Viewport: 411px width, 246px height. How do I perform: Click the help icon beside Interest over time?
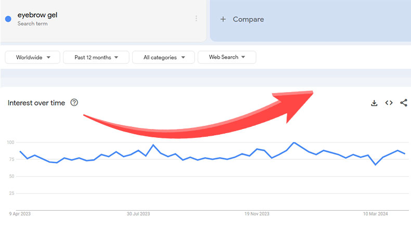coord(74,102)
